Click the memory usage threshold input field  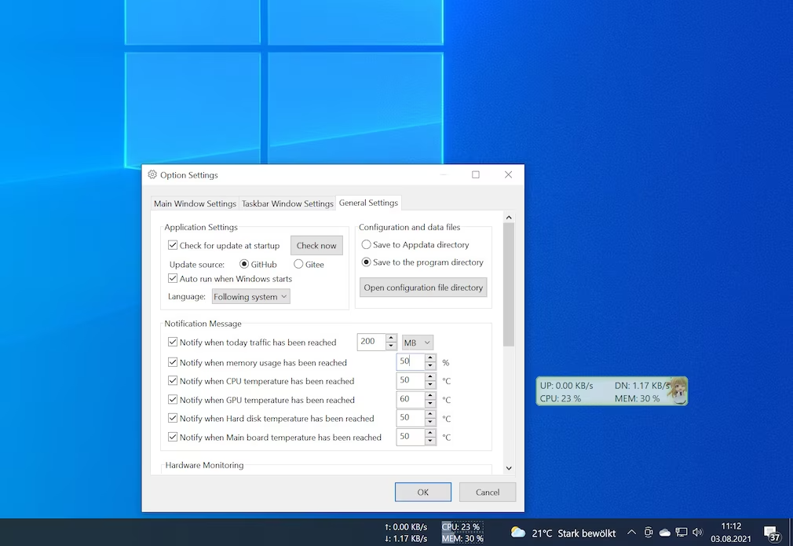tap(410, 362)
